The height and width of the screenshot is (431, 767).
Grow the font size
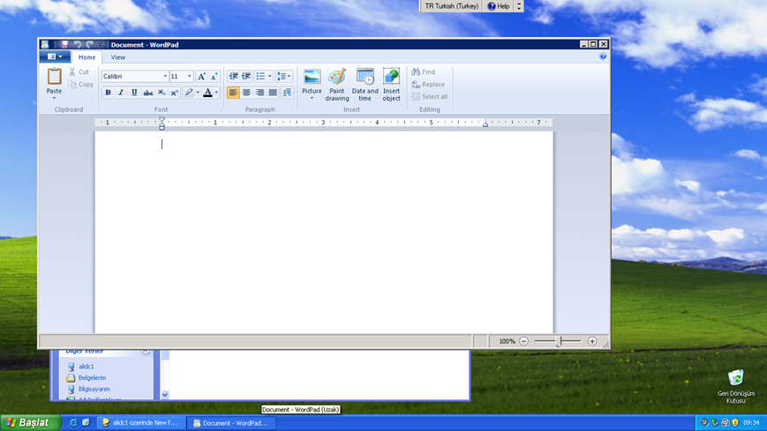201,76
